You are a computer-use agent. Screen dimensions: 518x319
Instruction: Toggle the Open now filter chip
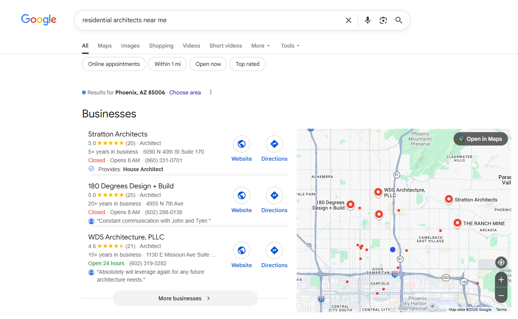coord(208,64)
